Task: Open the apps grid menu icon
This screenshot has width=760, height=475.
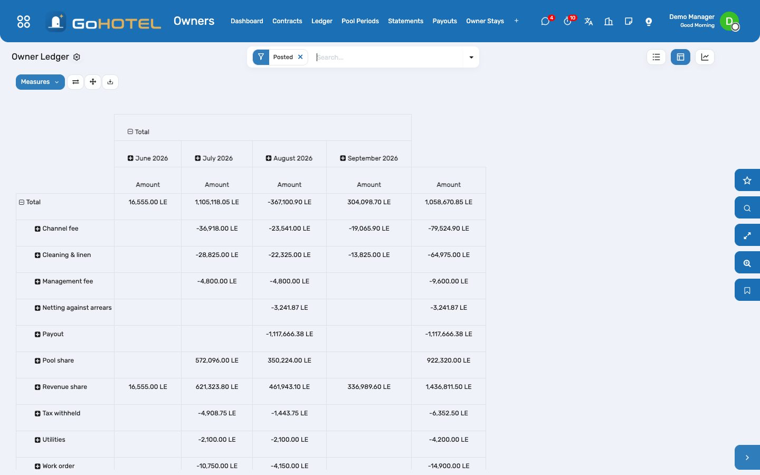Action: tap(24, 22)
